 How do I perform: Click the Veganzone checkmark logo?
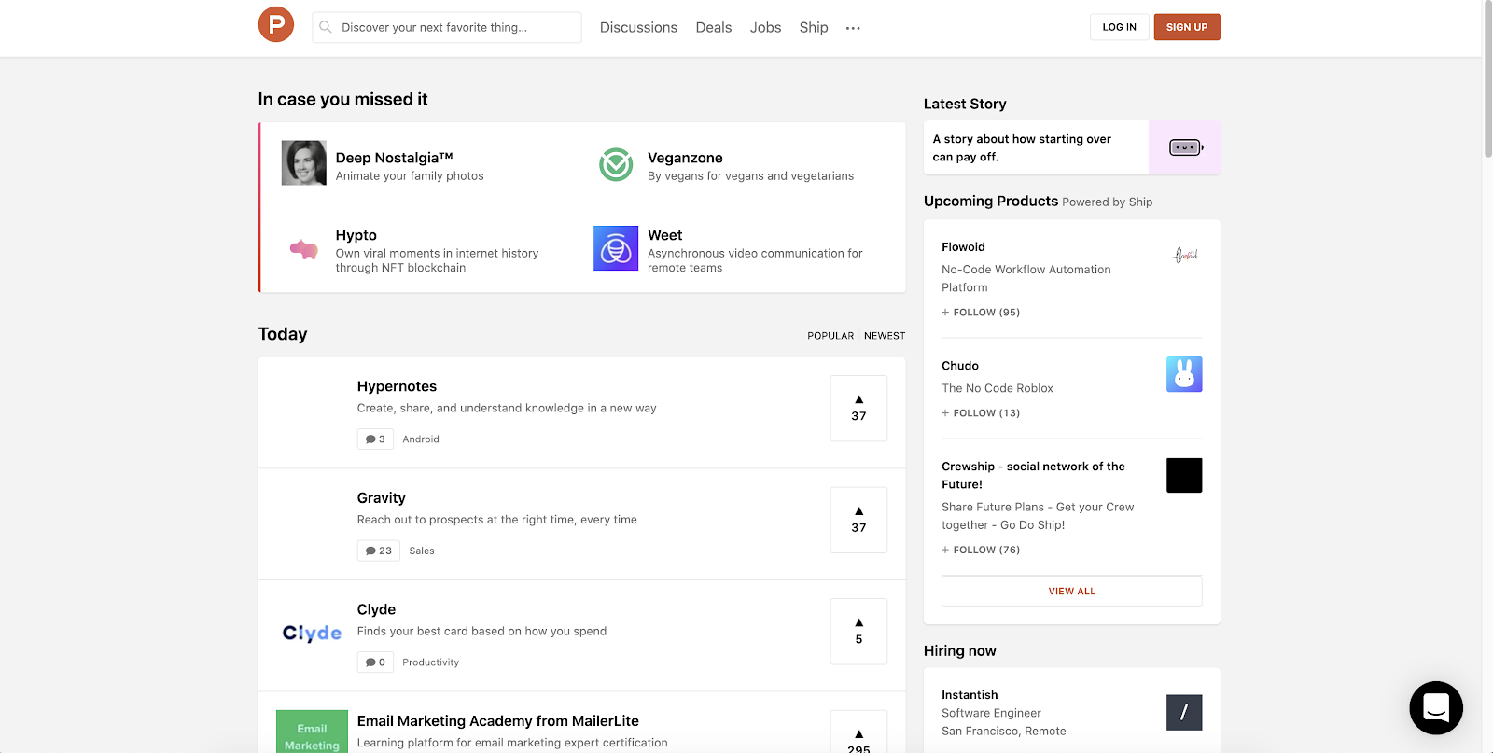[616, 164]
